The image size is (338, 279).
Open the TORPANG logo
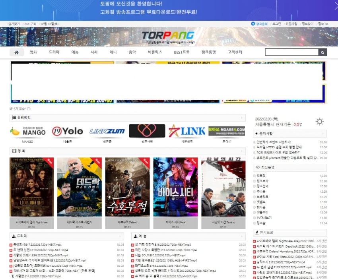[168, 35]
